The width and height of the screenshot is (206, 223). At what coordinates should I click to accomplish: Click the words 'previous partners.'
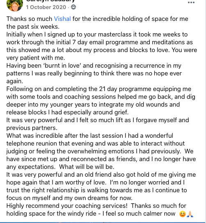tap(32, 128)
